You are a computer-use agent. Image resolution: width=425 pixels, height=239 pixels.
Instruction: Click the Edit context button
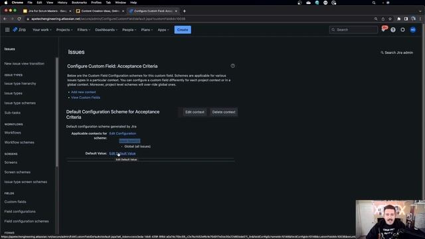(x=195, y=112)
